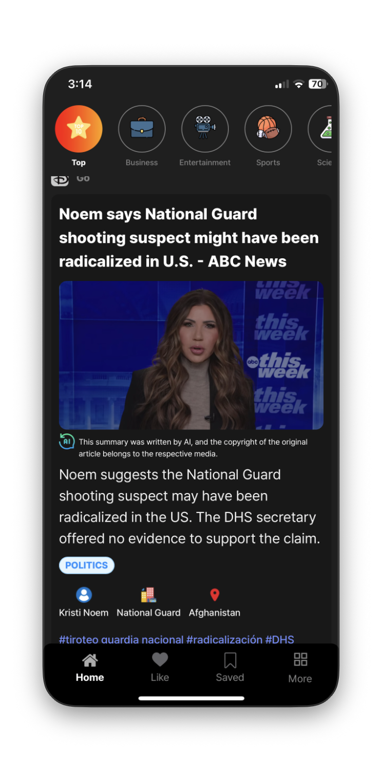Tap the Afghanistan location pin icon
Viewport: 382px width, 758px height.
[x=215, y=595]
